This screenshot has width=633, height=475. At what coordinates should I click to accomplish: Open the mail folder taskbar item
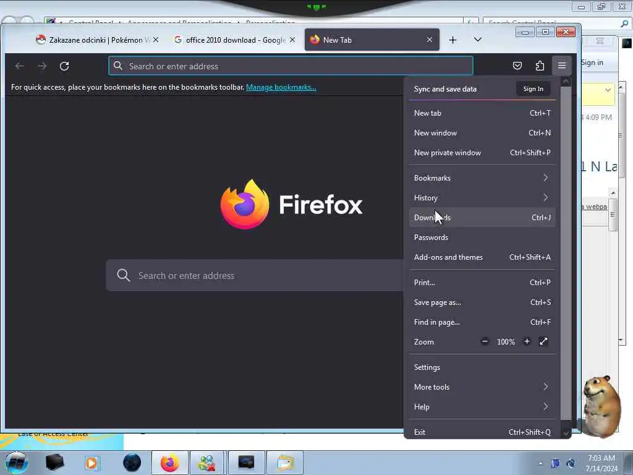tap(284, 463)
